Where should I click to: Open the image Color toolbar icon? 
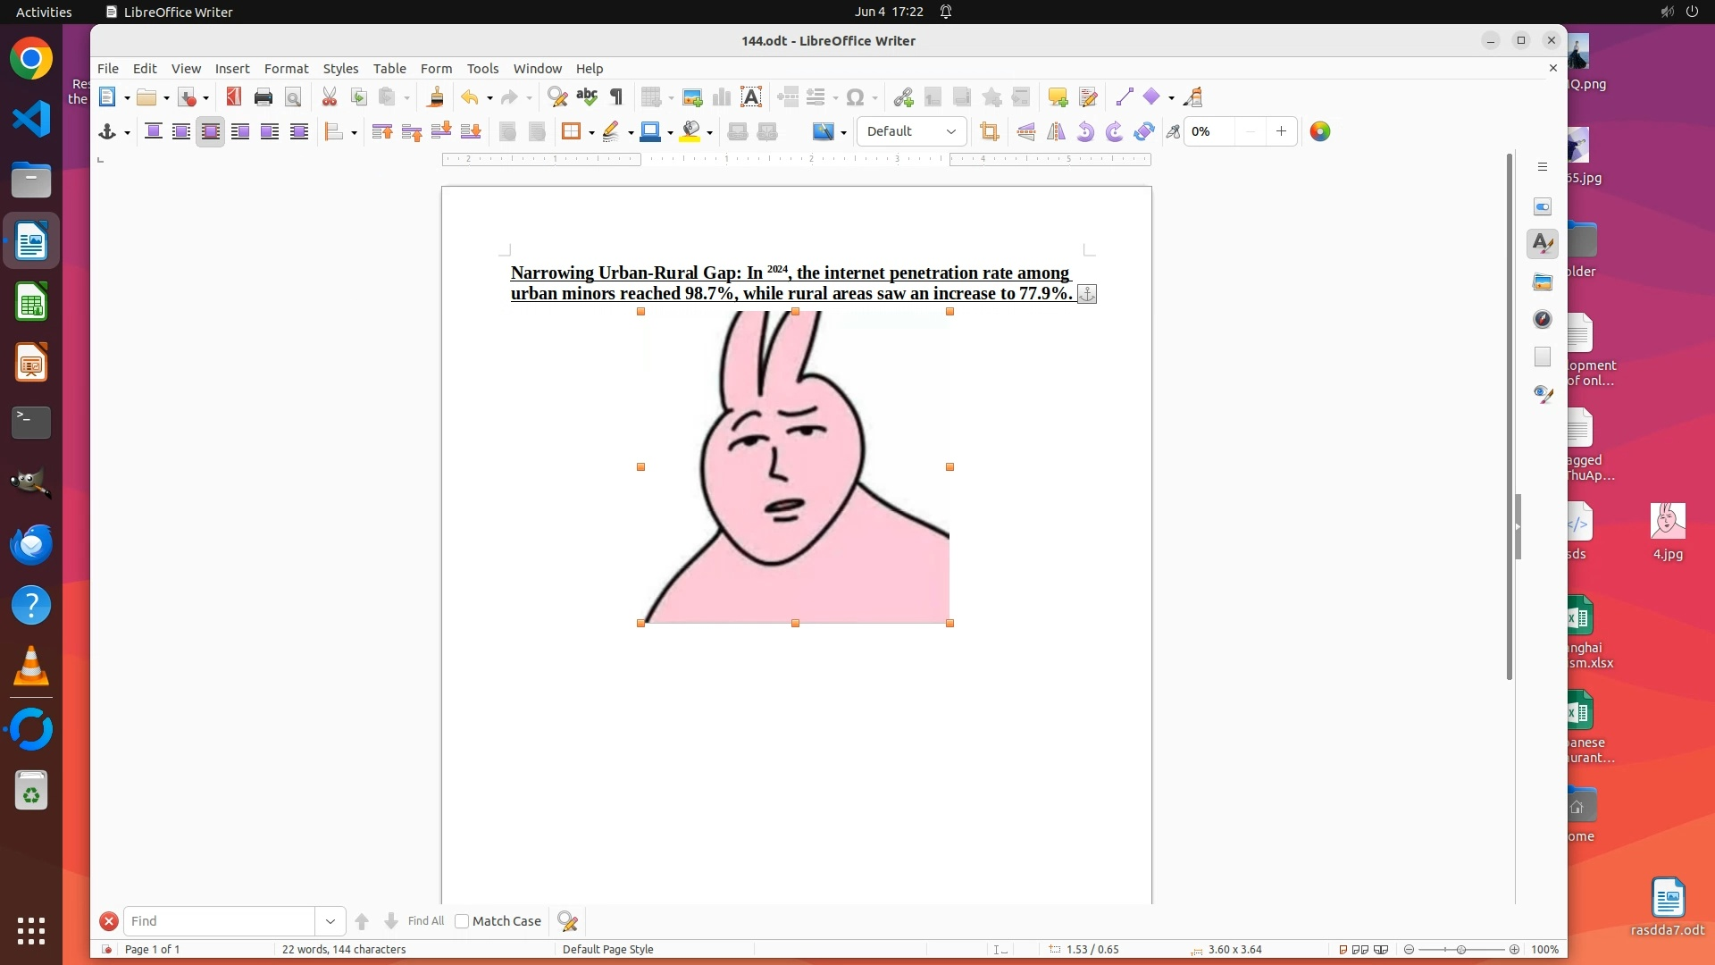[x=1320, y=132]
